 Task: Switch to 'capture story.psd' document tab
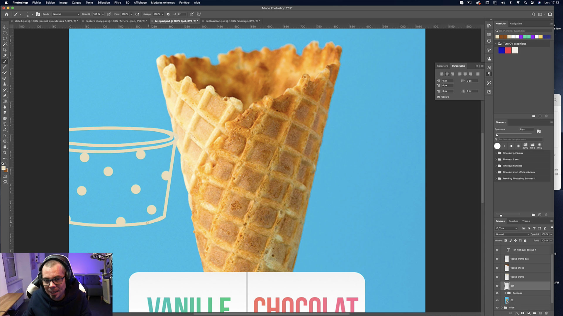tap(116, 21)
